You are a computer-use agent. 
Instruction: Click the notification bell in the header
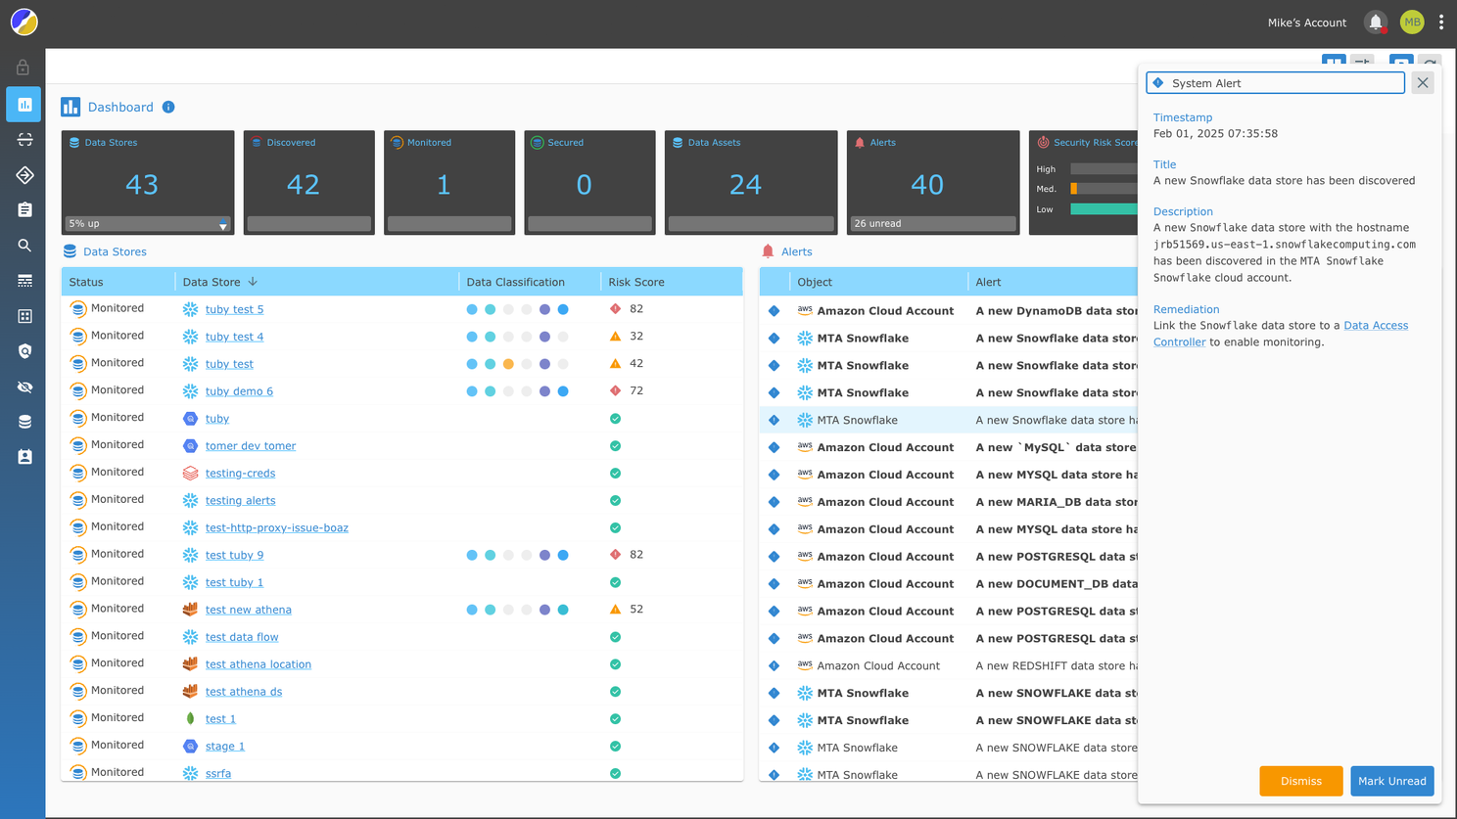click(1376, 22)
